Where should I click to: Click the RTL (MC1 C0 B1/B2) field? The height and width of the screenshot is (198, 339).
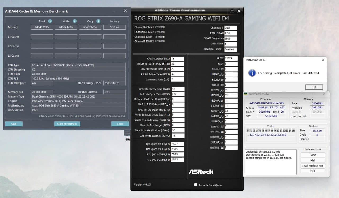click(177, 155)
